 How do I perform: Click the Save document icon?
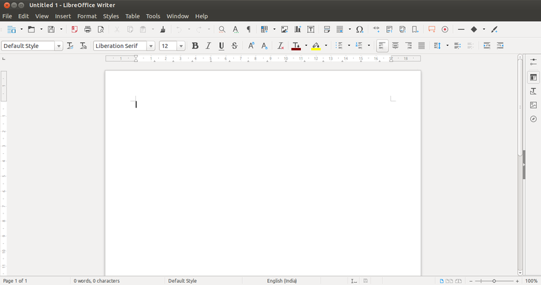pos(51,30)
